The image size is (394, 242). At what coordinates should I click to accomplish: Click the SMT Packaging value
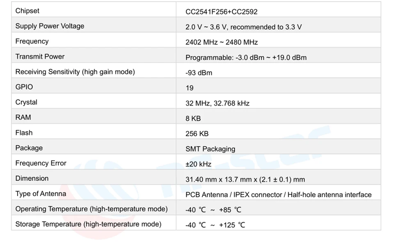tap(210, 149)
